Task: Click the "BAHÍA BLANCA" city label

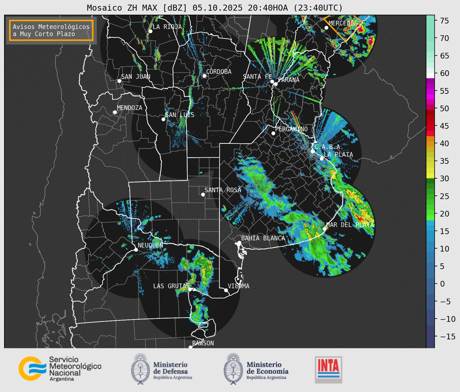Action: (x=263, y=238)
